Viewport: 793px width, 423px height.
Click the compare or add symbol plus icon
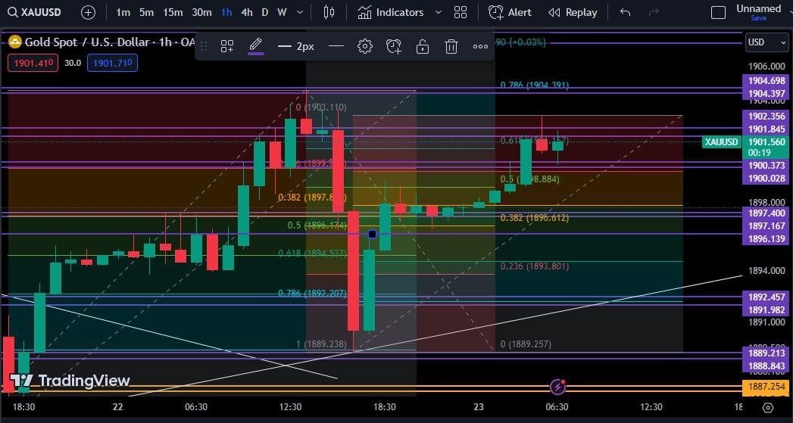click(x=88, y=12)
